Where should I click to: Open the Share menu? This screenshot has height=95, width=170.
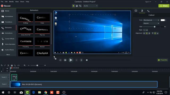[22, 2]
